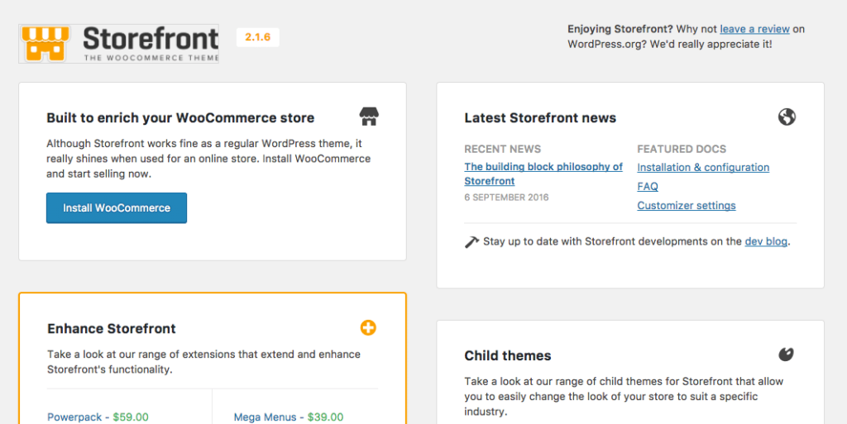Open the FAQ docs link
Screen dimensions: 847x424
click(648, 187)
